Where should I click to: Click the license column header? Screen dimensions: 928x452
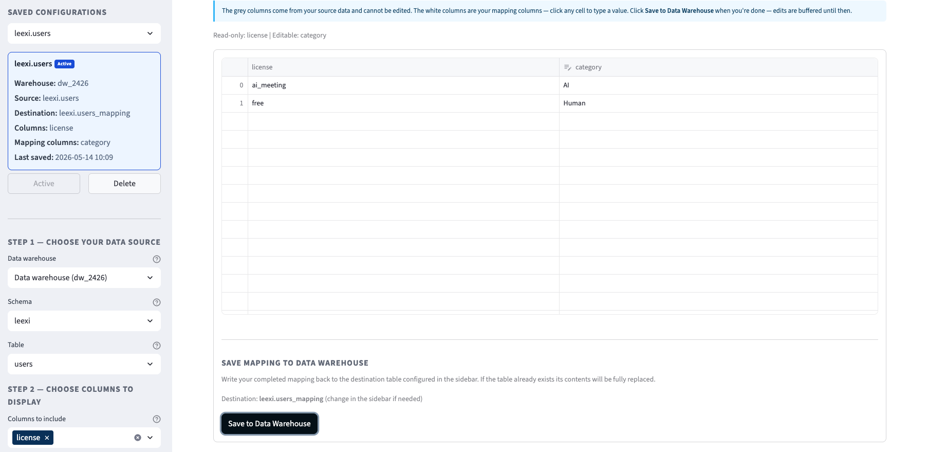click(x=403, y=67)
